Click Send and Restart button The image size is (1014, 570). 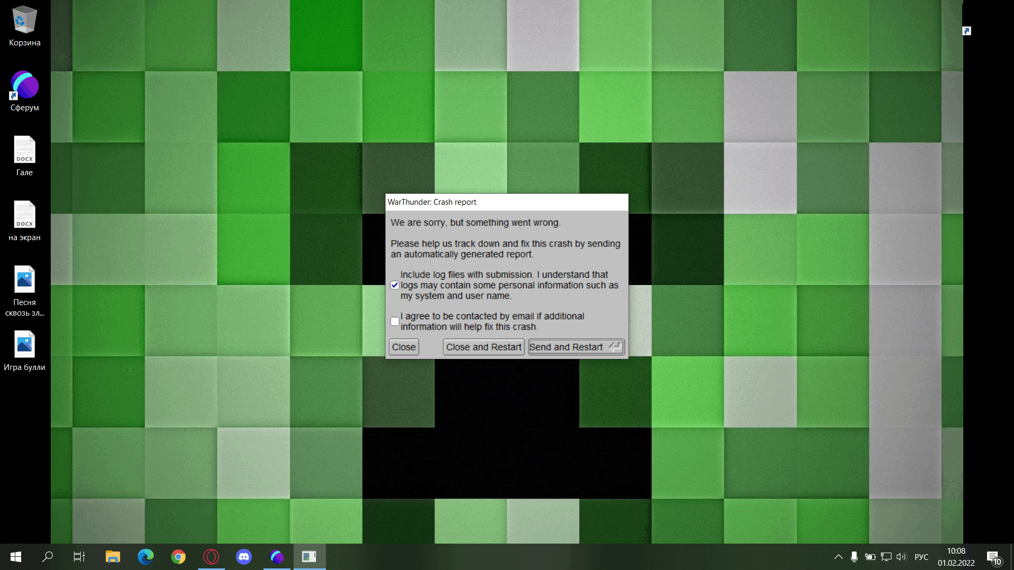575,347
